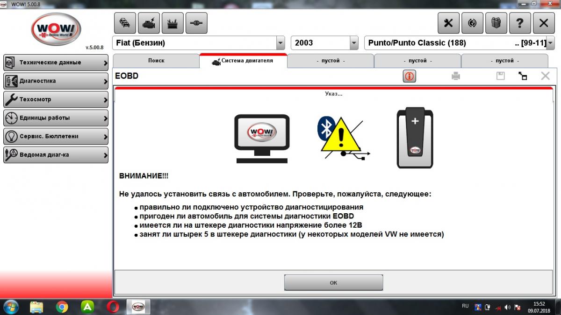The width and height of the screenshot is (561, 315).
Task: Open the gift box icon button
Action: (x=496, y=23)
